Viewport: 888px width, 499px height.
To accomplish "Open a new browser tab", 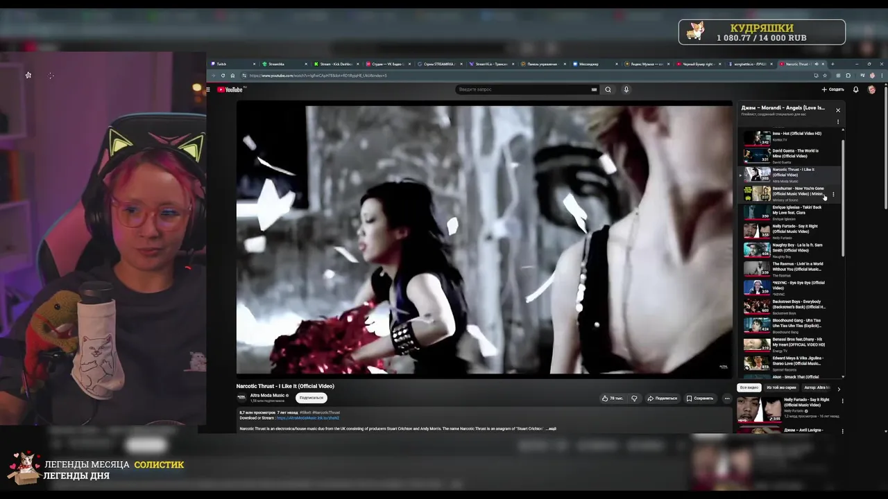I will coord(832,64).
